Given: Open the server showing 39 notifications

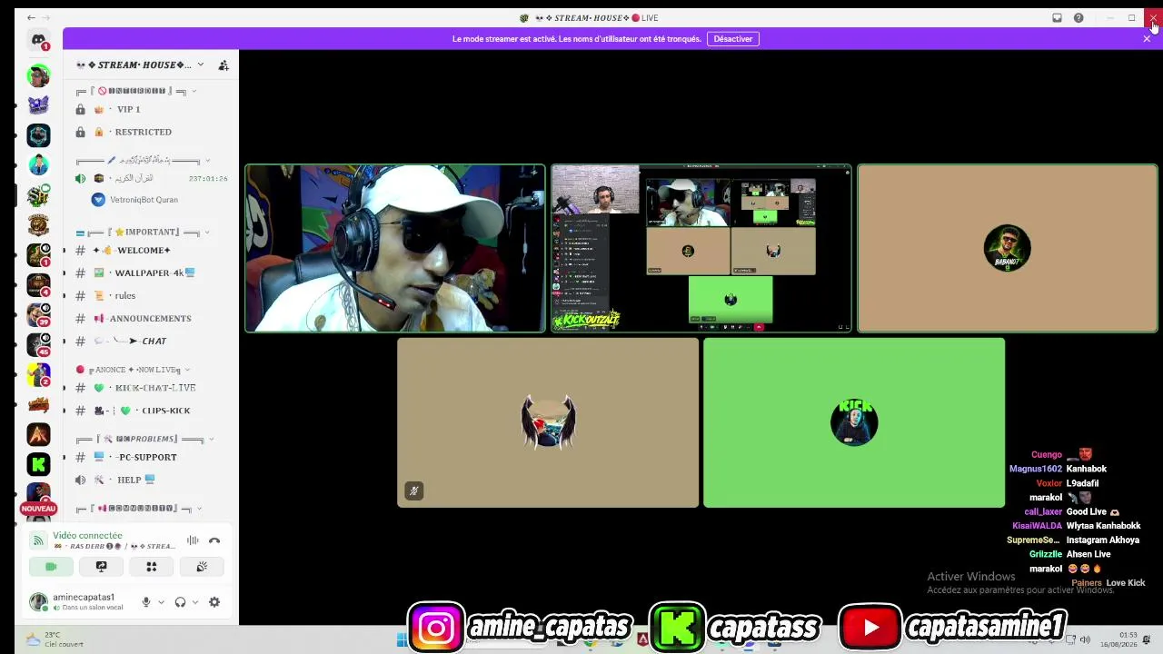Looking at the screenshot, I should (x=38, y=314).
